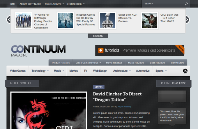The width and height of the screenshot is (198, 129).
Task: Open CoD: Black Ops article link
Action: [169, 18]
